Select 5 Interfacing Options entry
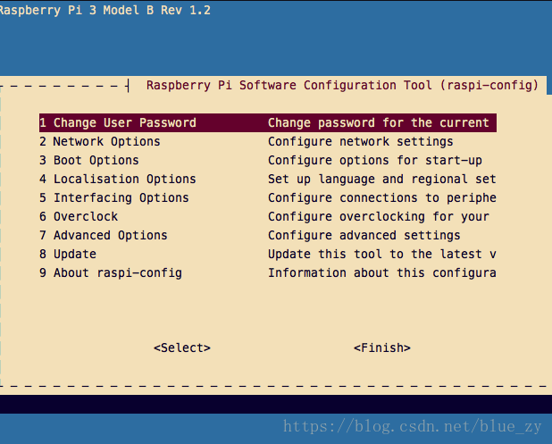This screenshot has width=552, height=444. point(114,198)
